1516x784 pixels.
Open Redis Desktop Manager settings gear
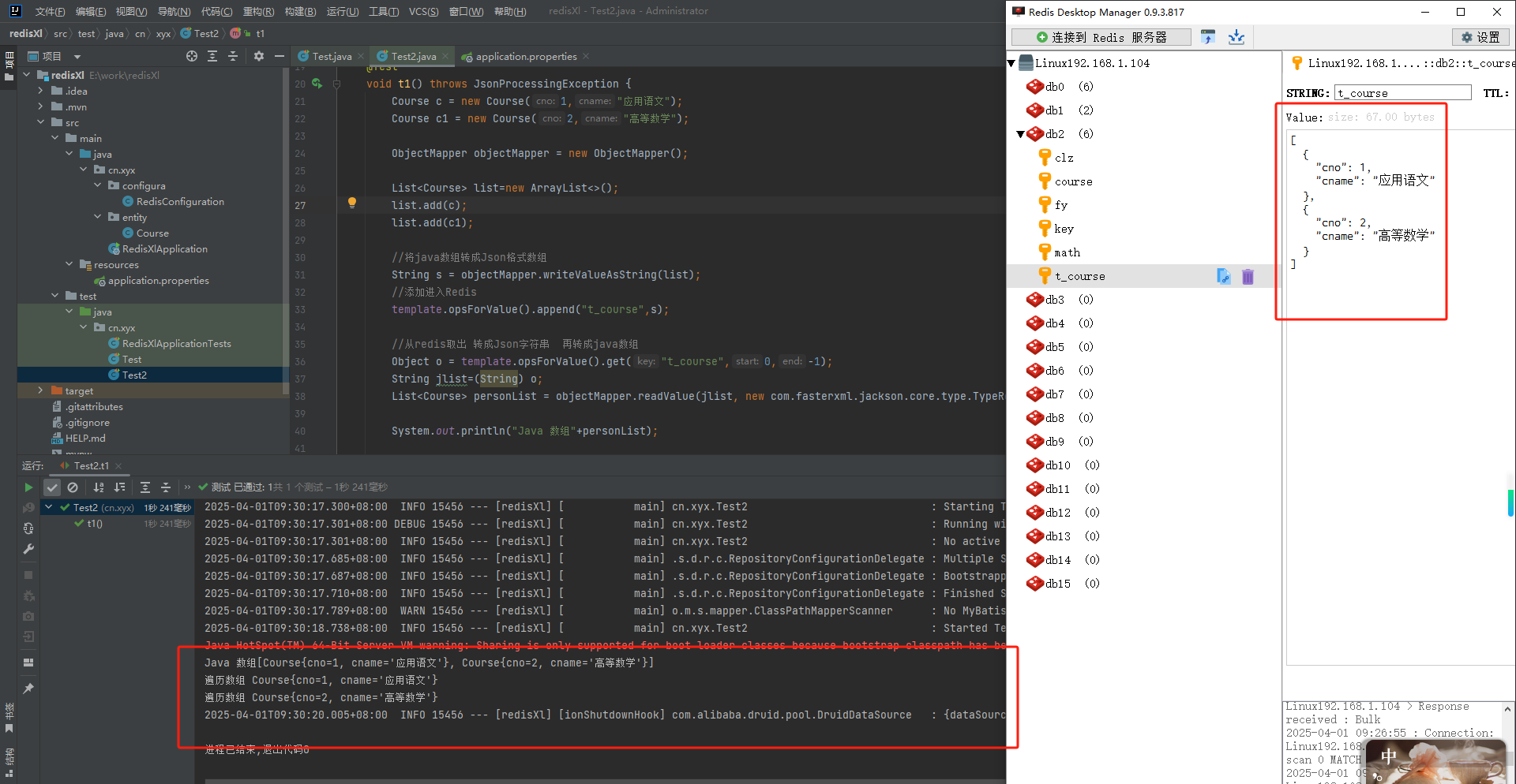(x=1480, y=37)
